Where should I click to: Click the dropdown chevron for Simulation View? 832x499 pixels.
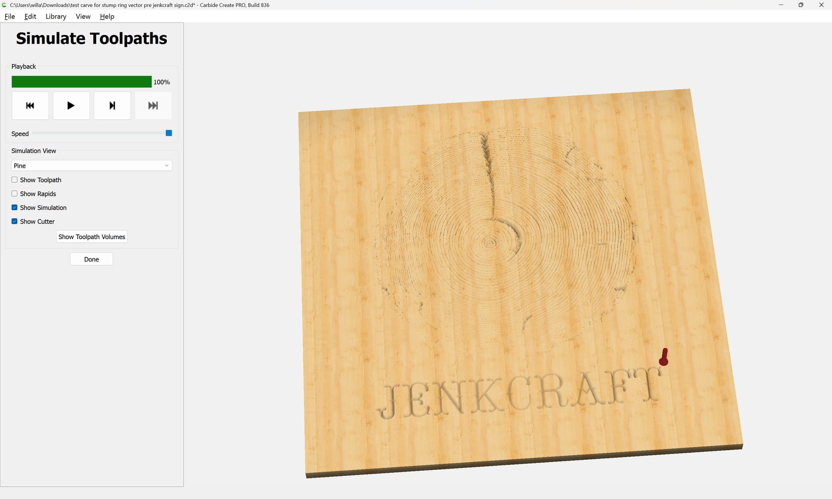pos(167,165)
